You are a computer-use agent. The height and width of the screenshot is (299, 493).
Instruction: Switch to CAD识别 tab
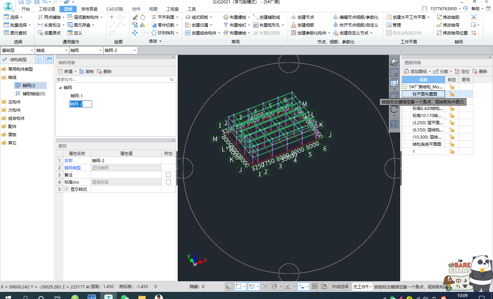115,9
